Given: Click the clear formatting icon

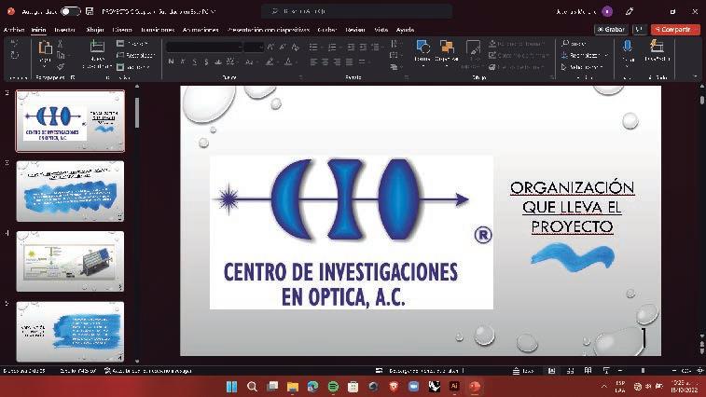Looking at the screenshot, I should 296,47.
